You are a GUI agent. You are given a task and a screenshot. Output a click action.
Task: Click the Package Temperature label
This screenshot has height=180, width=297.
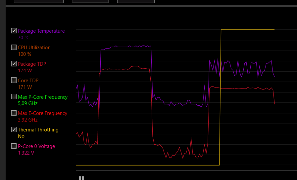pos(41,31)
